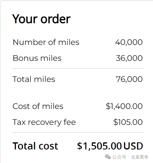This screenshot has height=163, width=153.
Task: Click the 北美票帝 watermark name
Action: tap(139, 157)
